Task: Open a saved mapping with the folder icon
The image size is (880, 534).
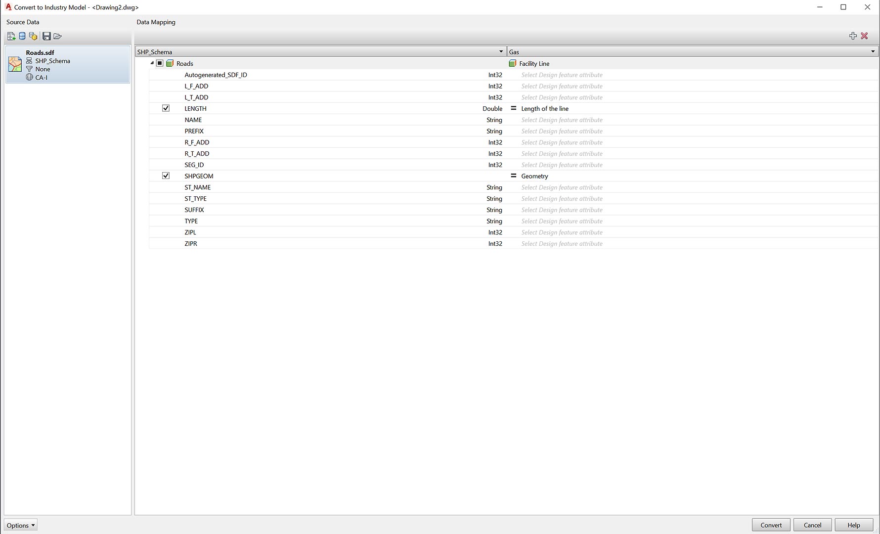Action: (58, 36)
